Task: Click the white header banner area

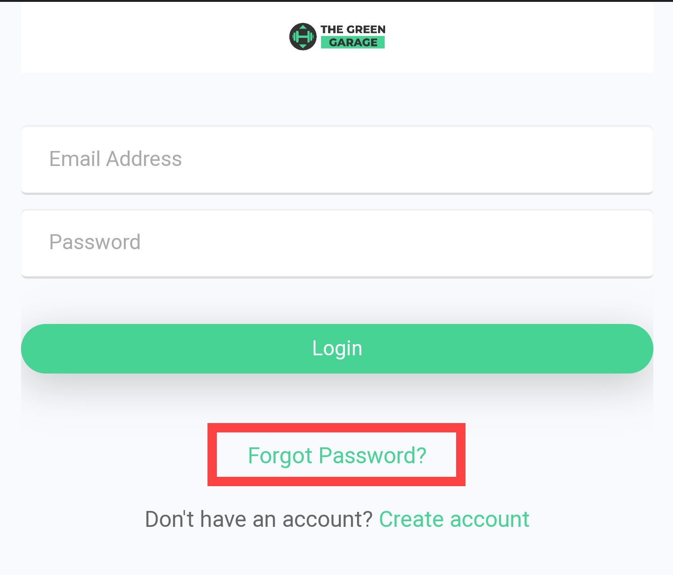Action: tap(337, 37)
